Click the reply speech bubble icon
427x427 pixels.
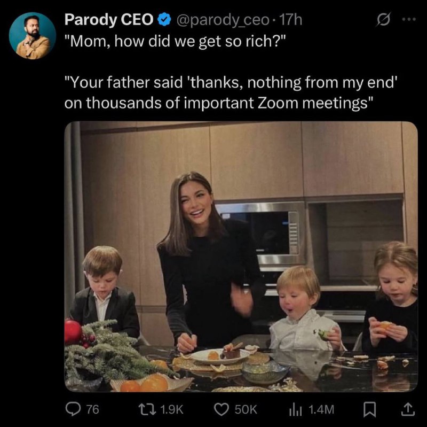tap(73, 409)
